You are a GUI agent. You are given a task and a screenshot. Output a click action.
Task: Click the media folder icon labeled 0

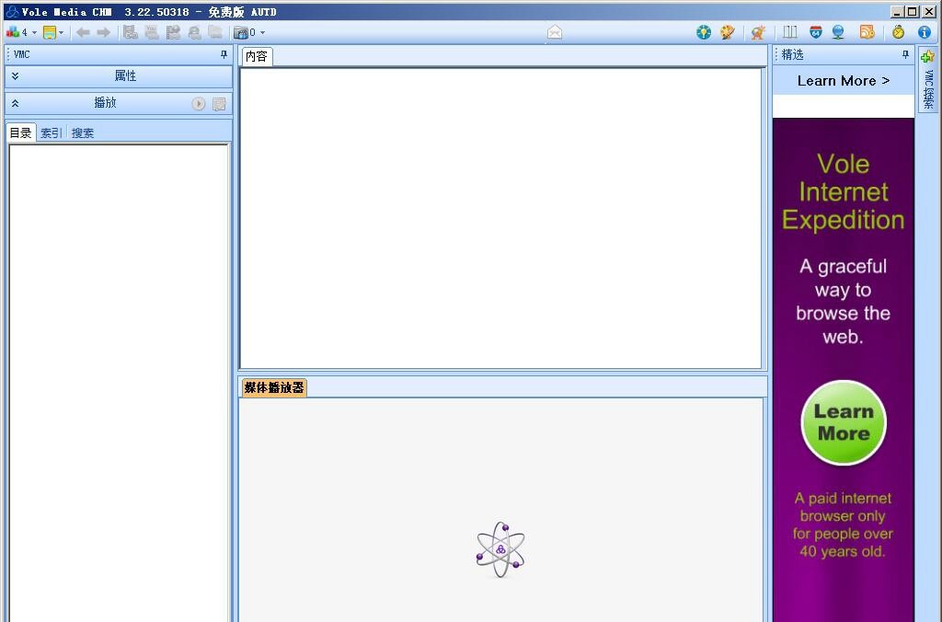(x=241, y=32)
